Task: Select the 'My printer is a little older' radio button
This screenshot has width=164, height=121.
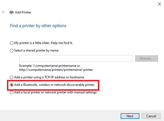Action: (12, 43)
